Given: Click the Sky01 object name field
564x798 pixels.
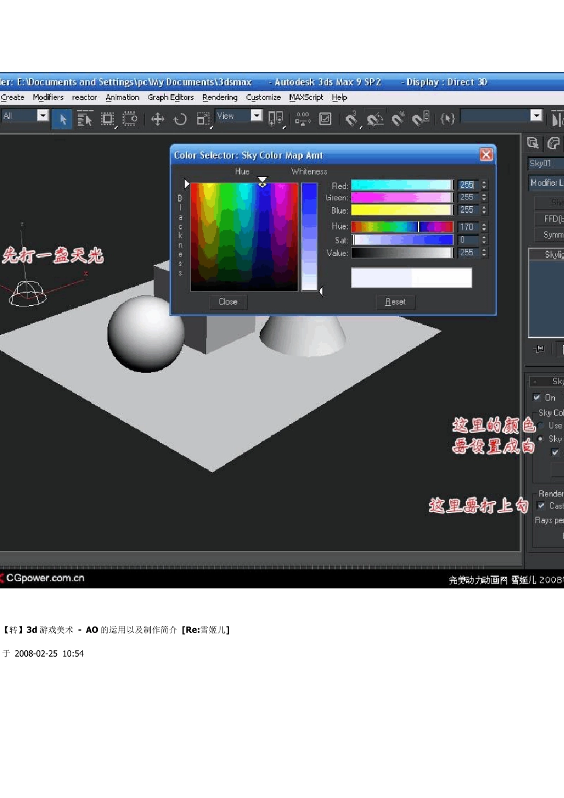Looking at the screenshot, I should pyautogui.click(x=546, y=163).
